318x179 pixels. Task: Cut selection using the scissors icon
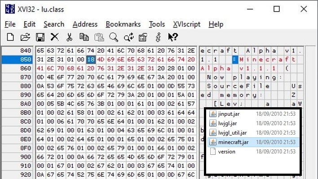[x=69, y=37]
